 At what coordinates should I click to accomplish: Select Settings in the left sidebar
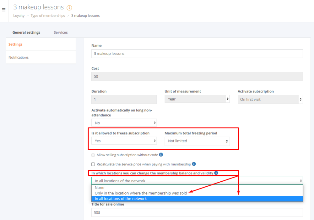click(x=15, y=44)
